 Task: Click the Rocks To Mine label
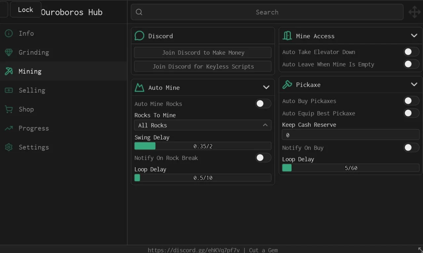pyautogui.click(x=155, y=115)
